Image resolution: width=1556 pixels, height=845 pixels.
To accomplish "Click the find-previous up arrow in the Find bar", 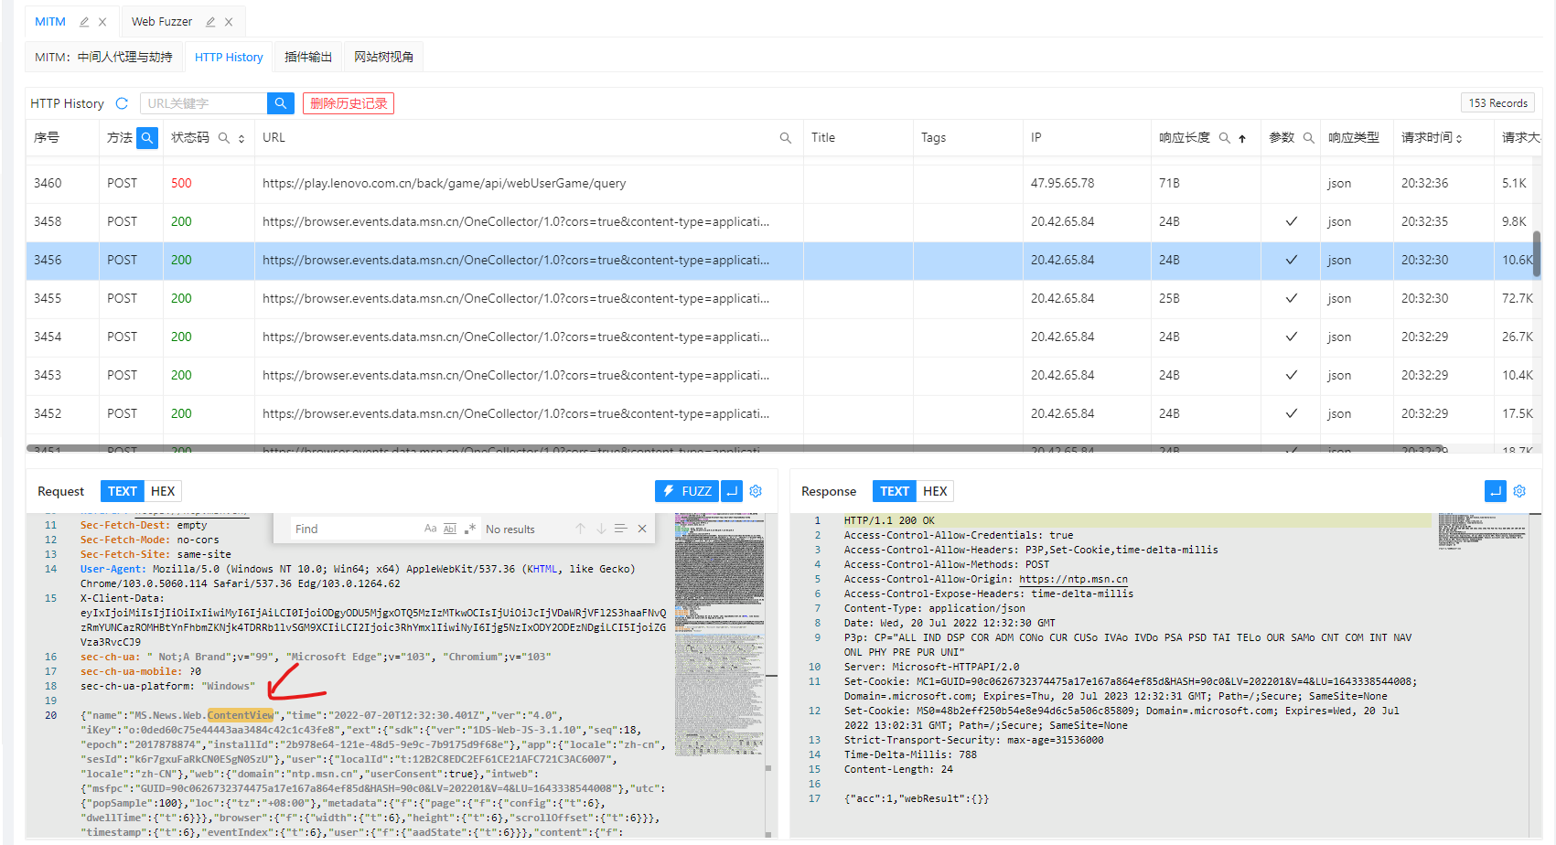I will click(580, 528).
